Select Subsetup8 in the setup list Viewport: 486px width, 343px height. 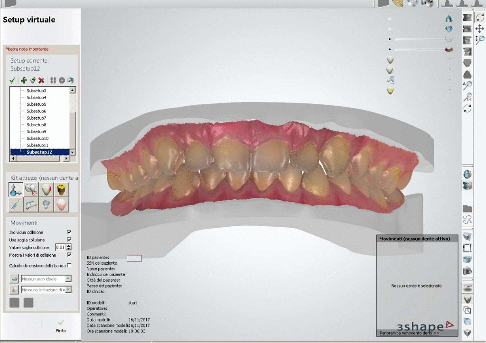pos(36,125)
